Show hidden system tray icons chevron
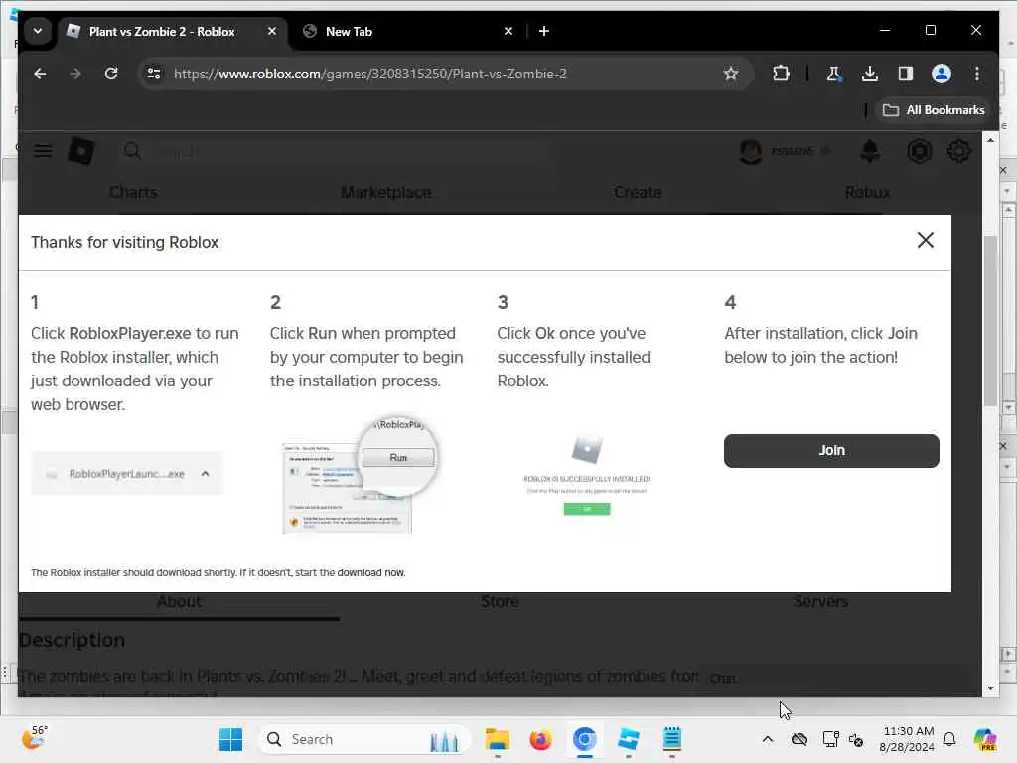 [768, 739]
